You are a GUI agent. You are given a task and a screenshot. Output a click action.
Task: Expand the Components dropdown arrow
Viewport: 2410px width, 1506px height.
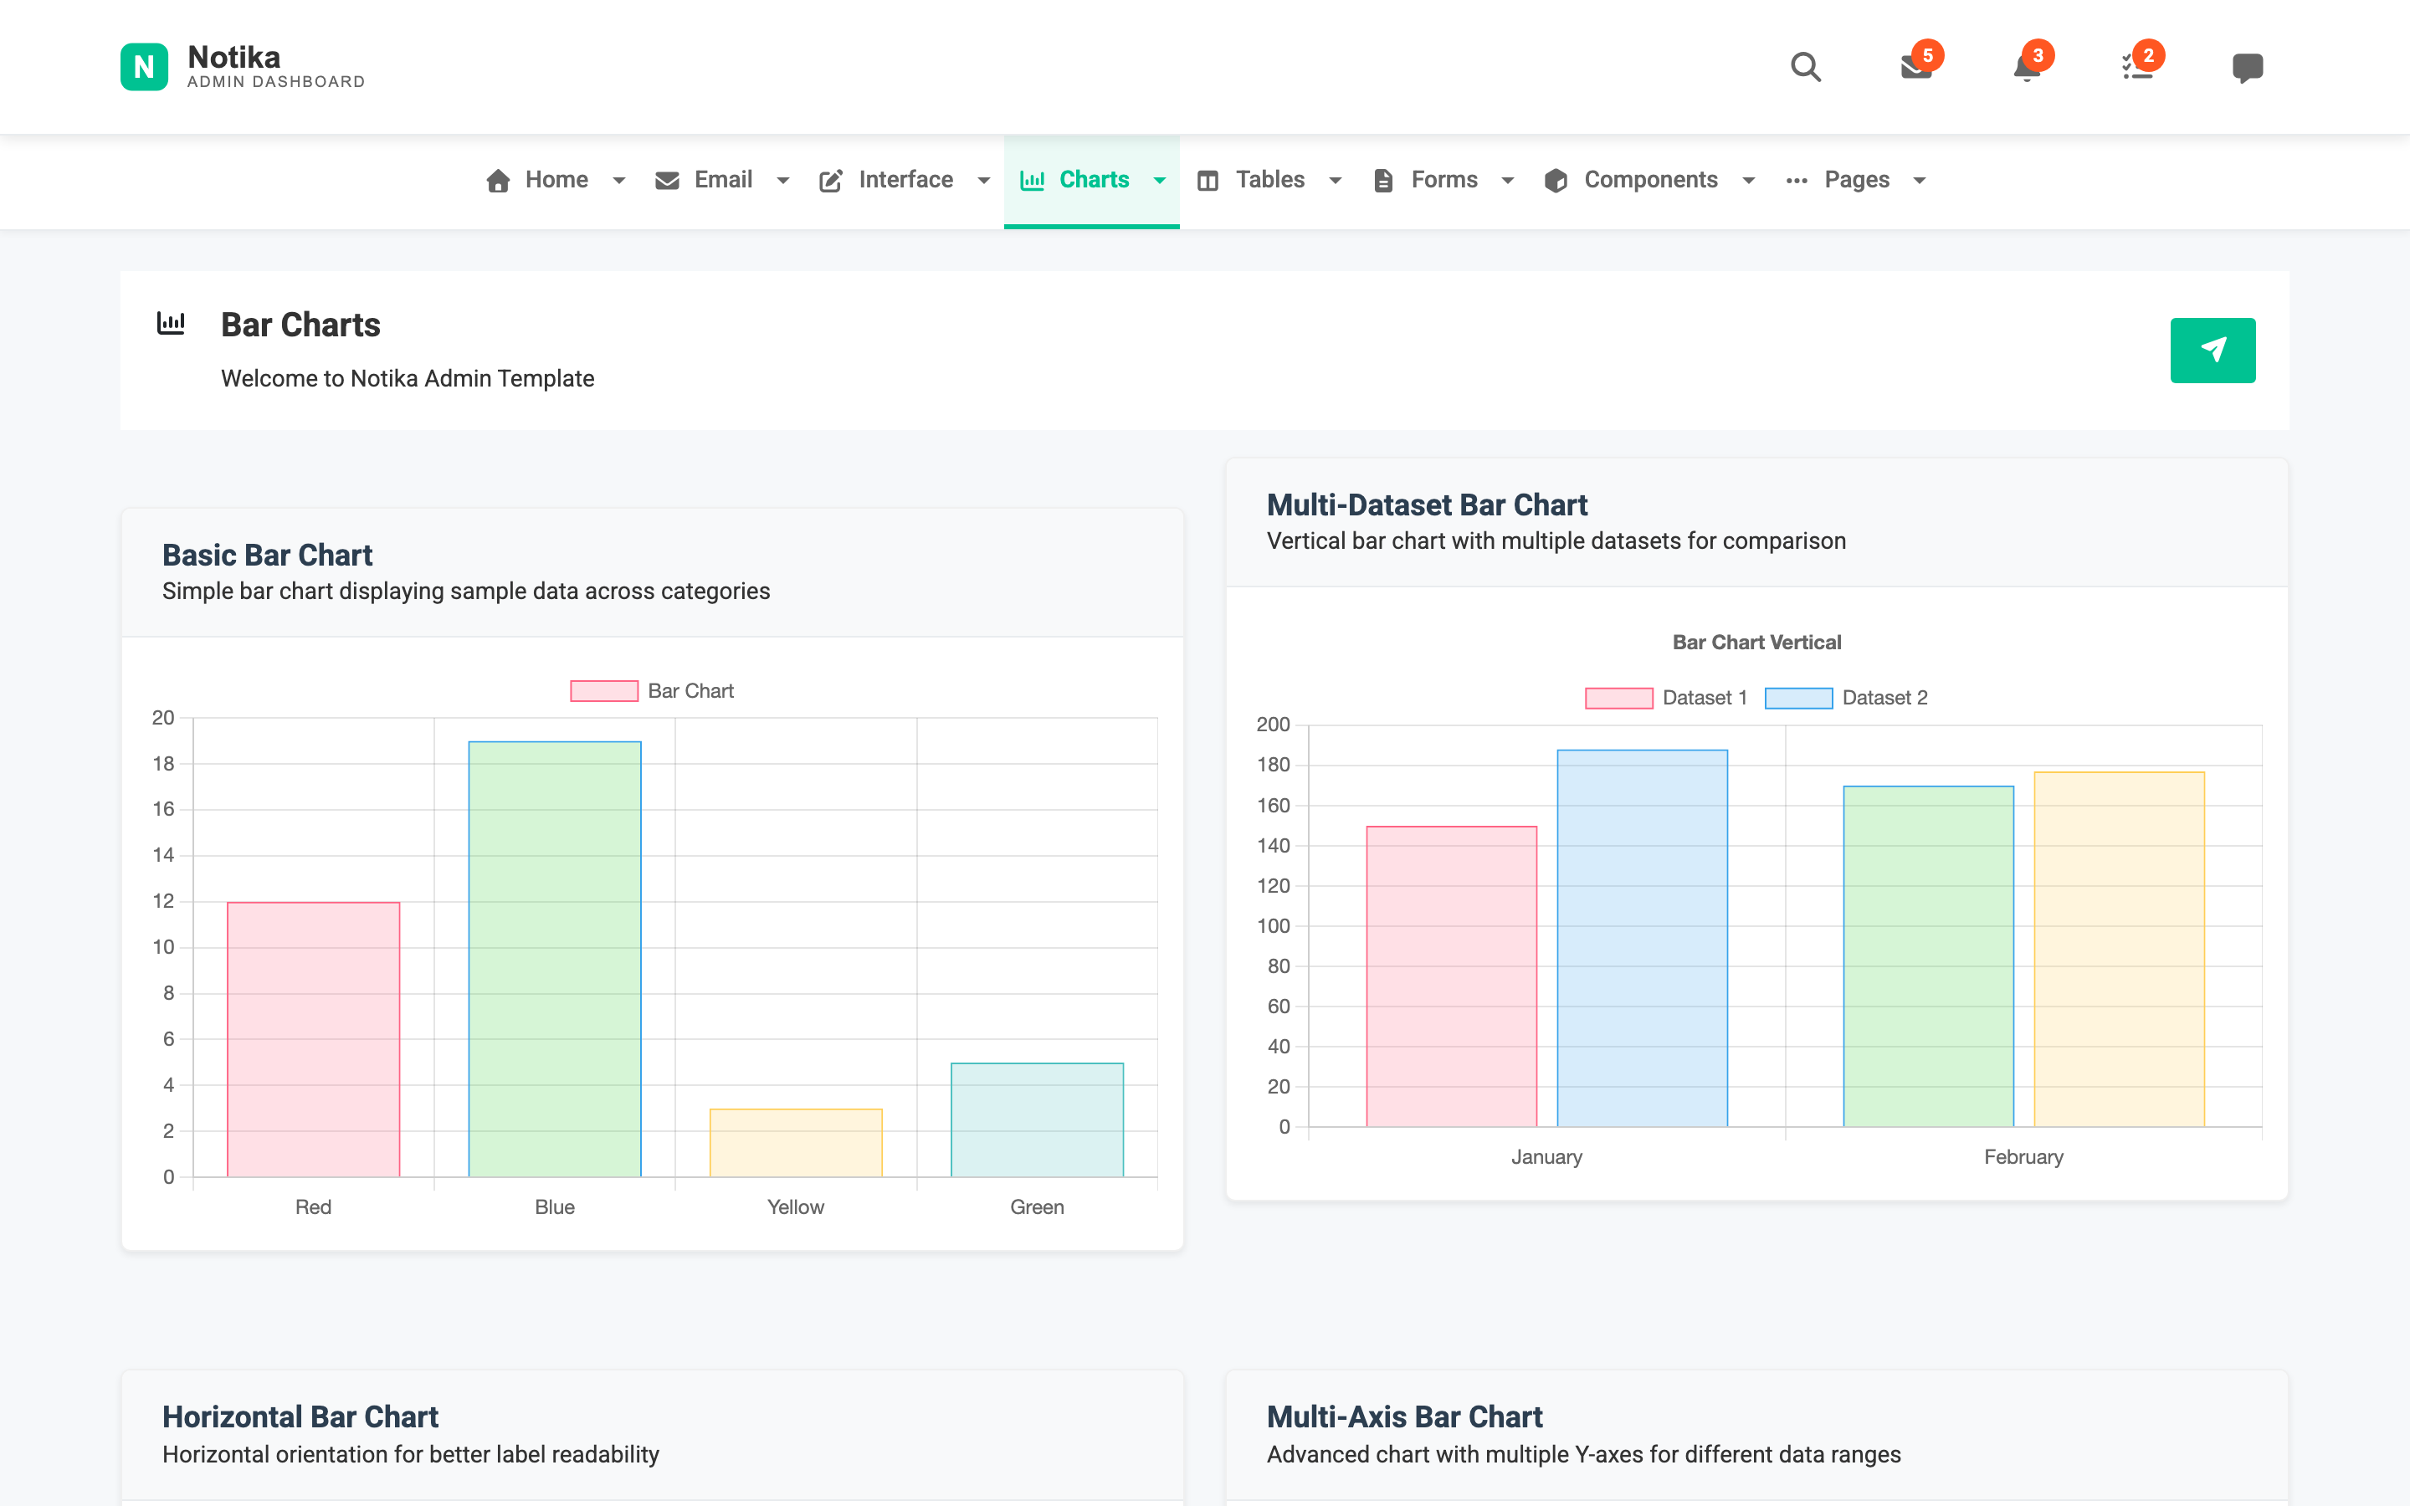tap(1749, 180)
